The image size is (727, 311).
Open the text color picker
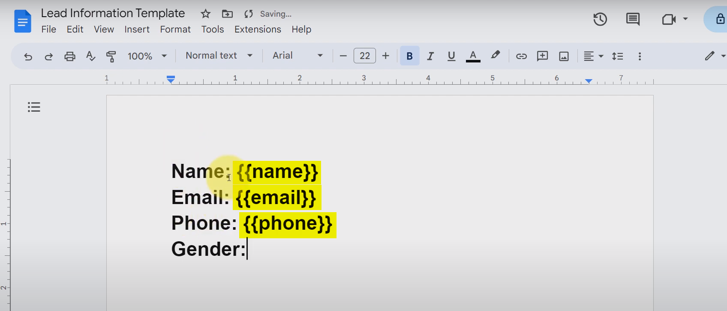(x=473, y=56)
